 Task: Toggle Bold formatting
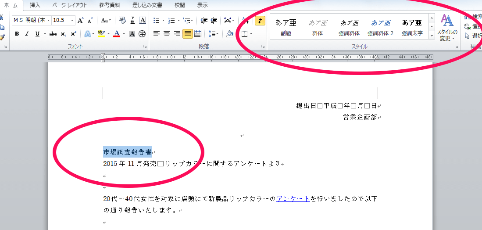point(17,34)
